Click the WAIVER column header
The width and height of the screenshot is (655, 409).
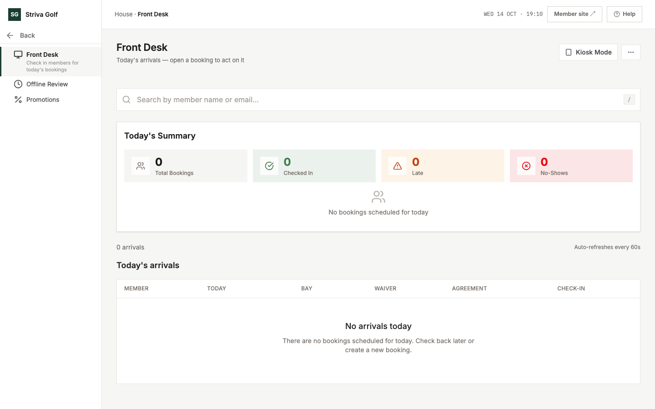click(385, 289)
